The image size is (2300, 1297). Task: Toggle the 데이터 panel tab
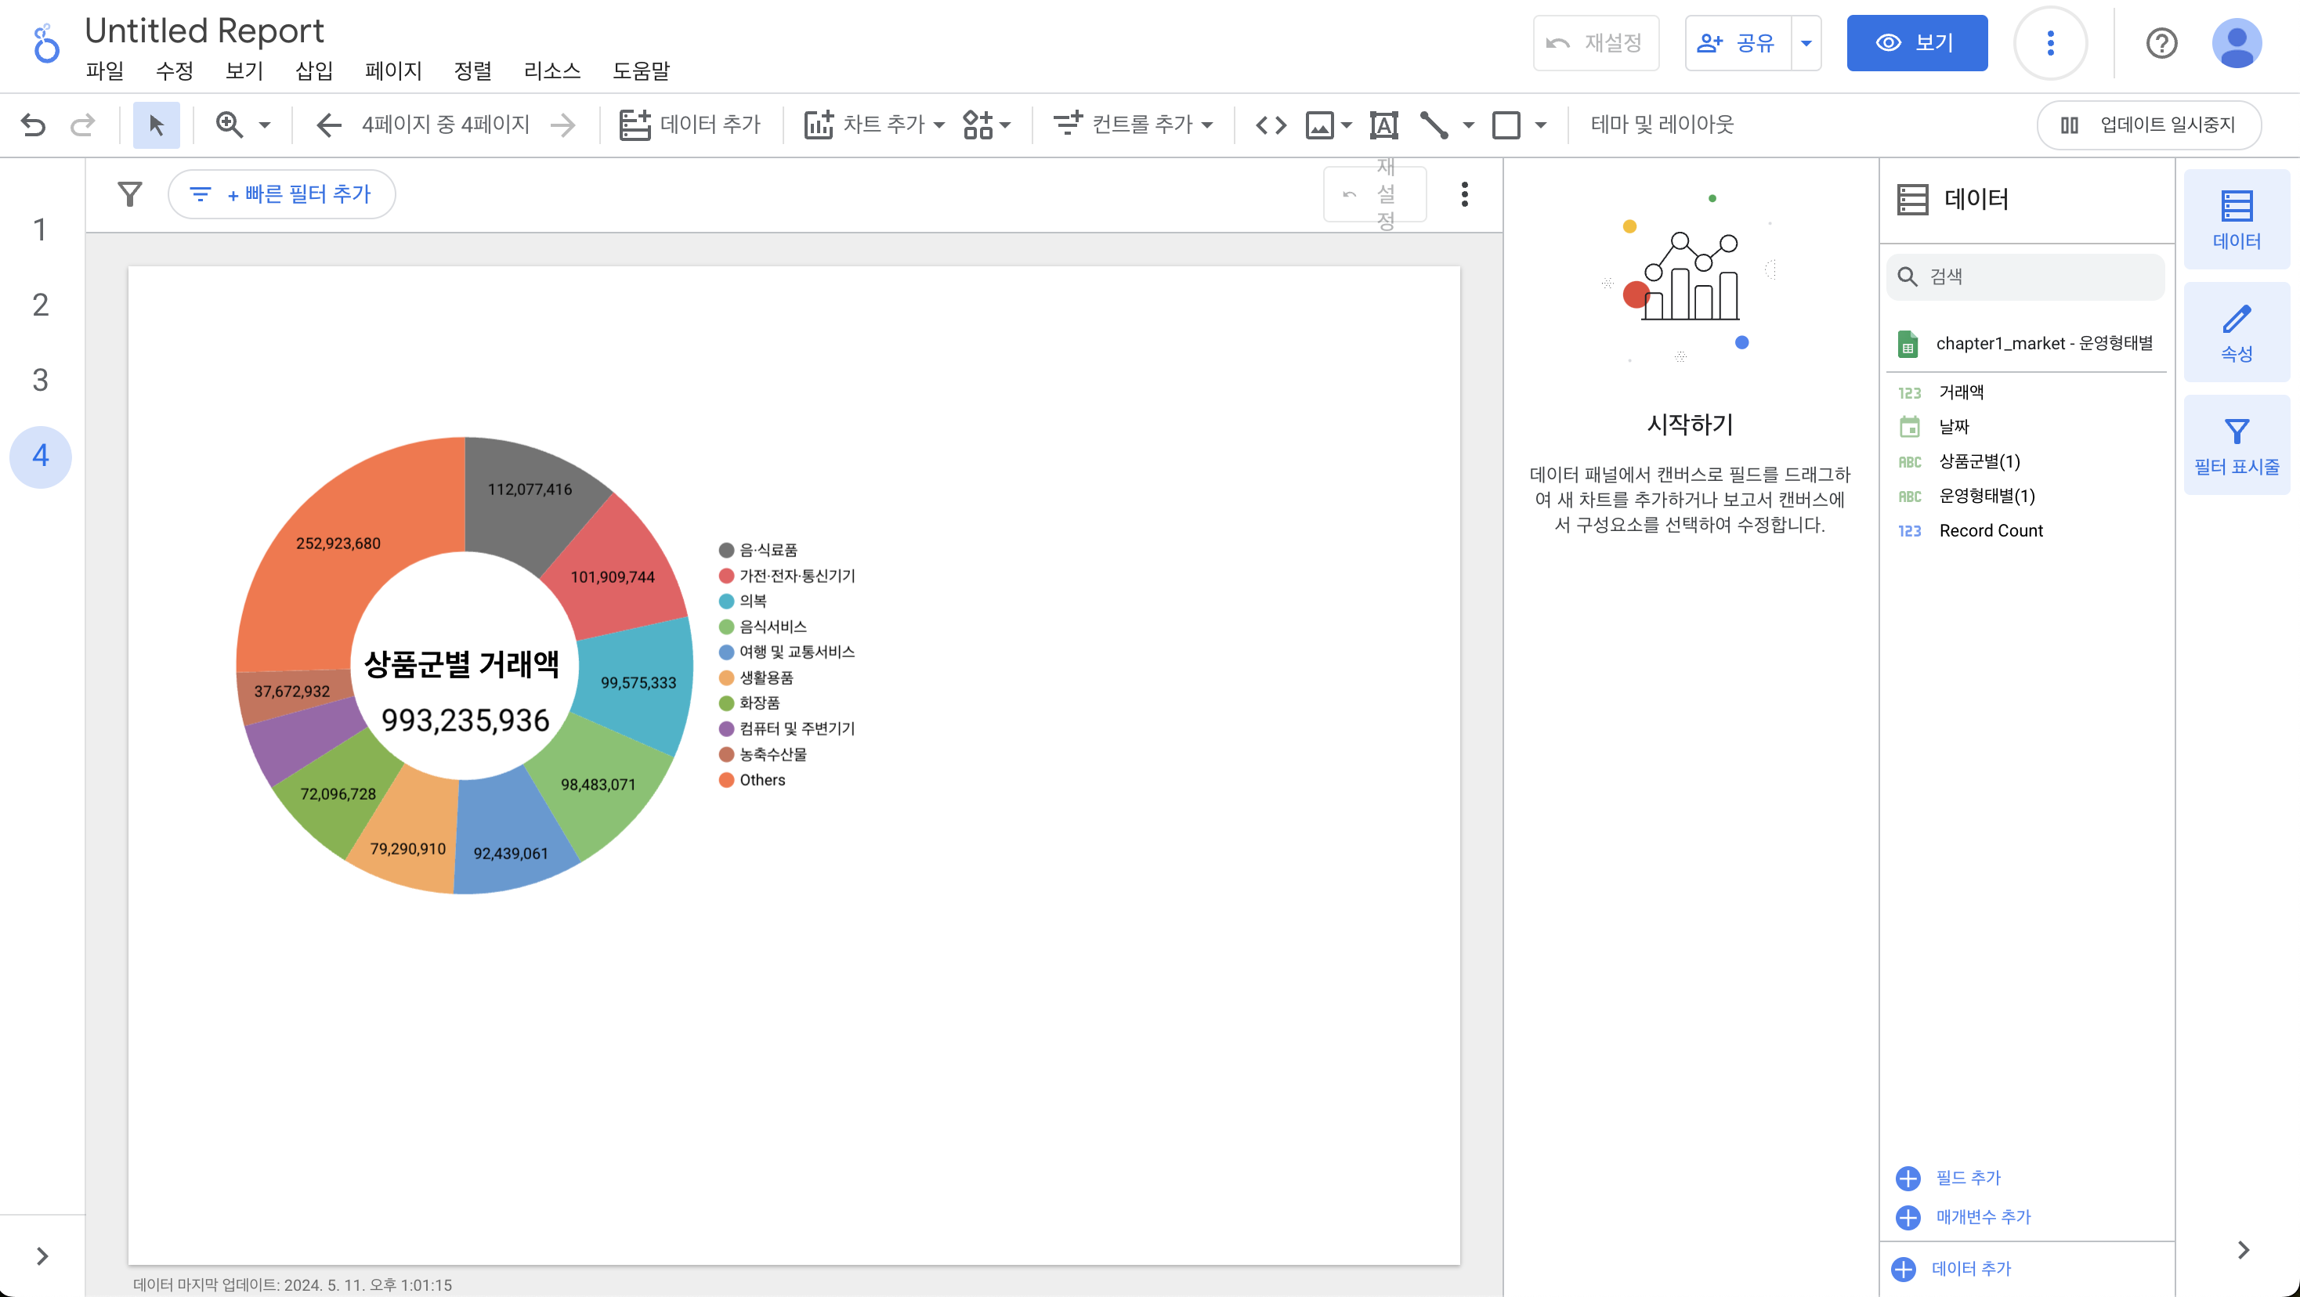pyautogui.click(x=2236, y=219)
